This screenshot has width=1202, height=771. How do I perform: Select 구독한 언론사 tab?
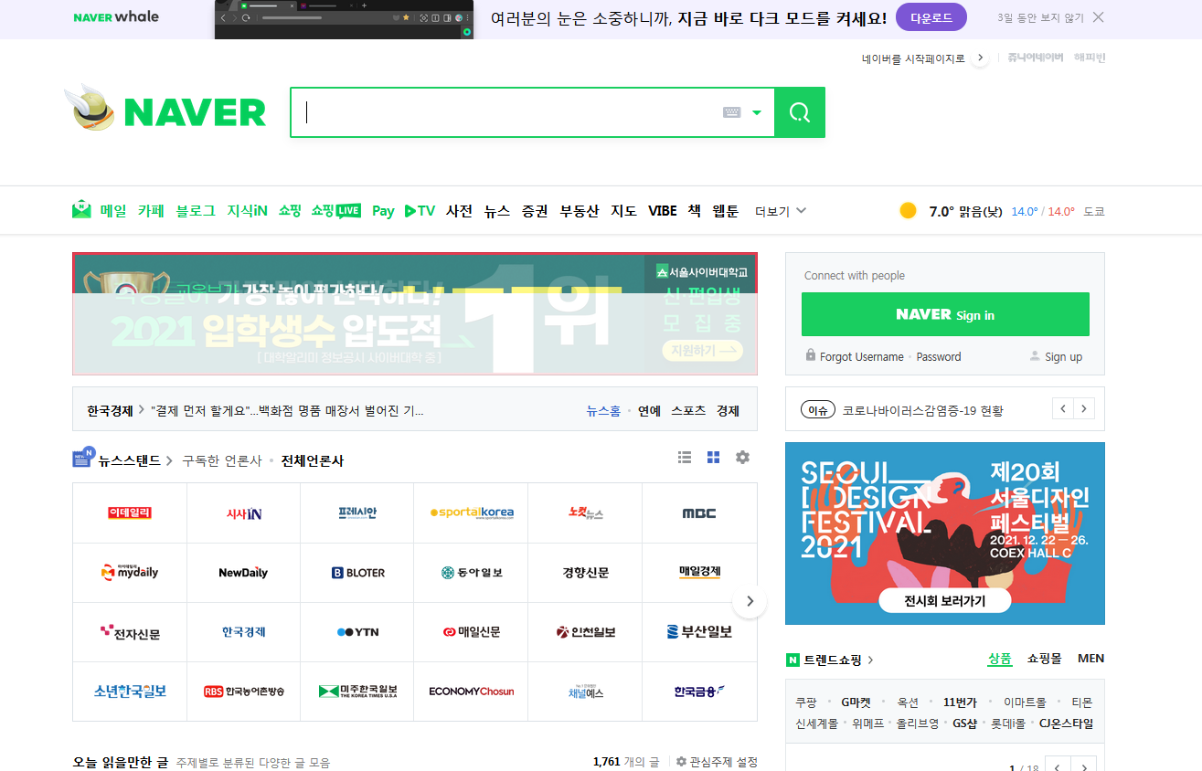pos(222,461)
